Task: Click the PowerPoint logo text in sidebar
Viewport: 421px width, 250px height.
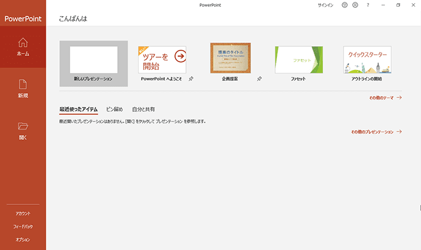Action: coord(23,18)
